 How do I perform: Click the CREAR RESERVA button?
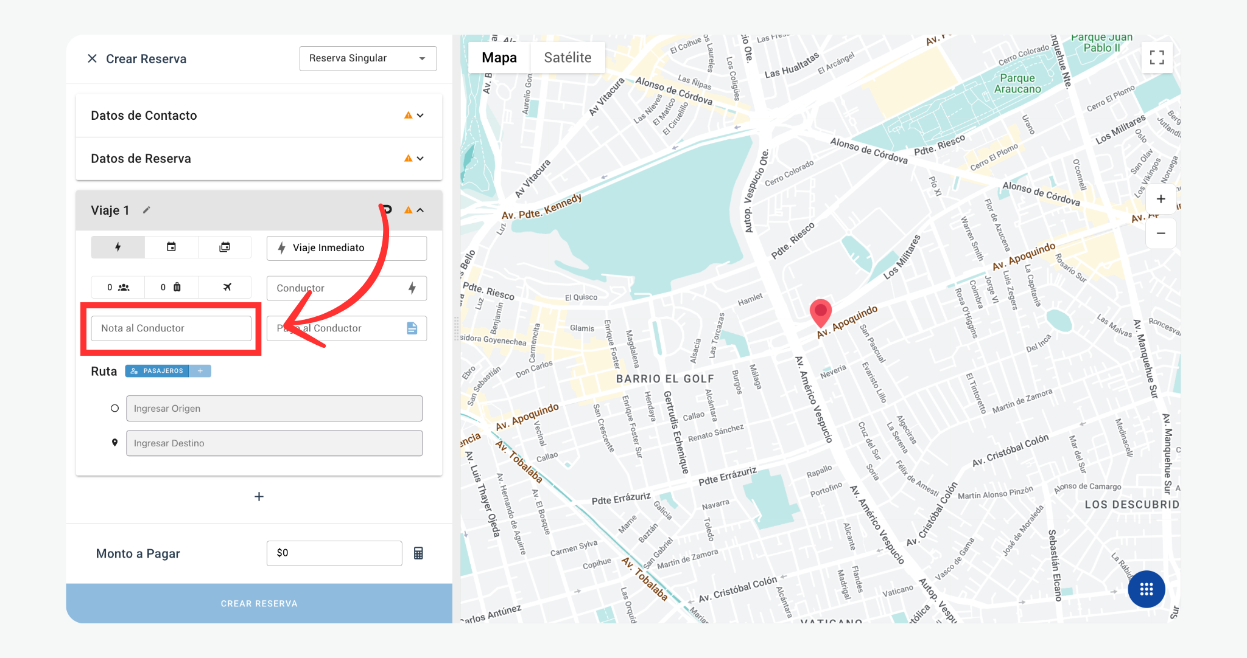click(x=259, y=604)
